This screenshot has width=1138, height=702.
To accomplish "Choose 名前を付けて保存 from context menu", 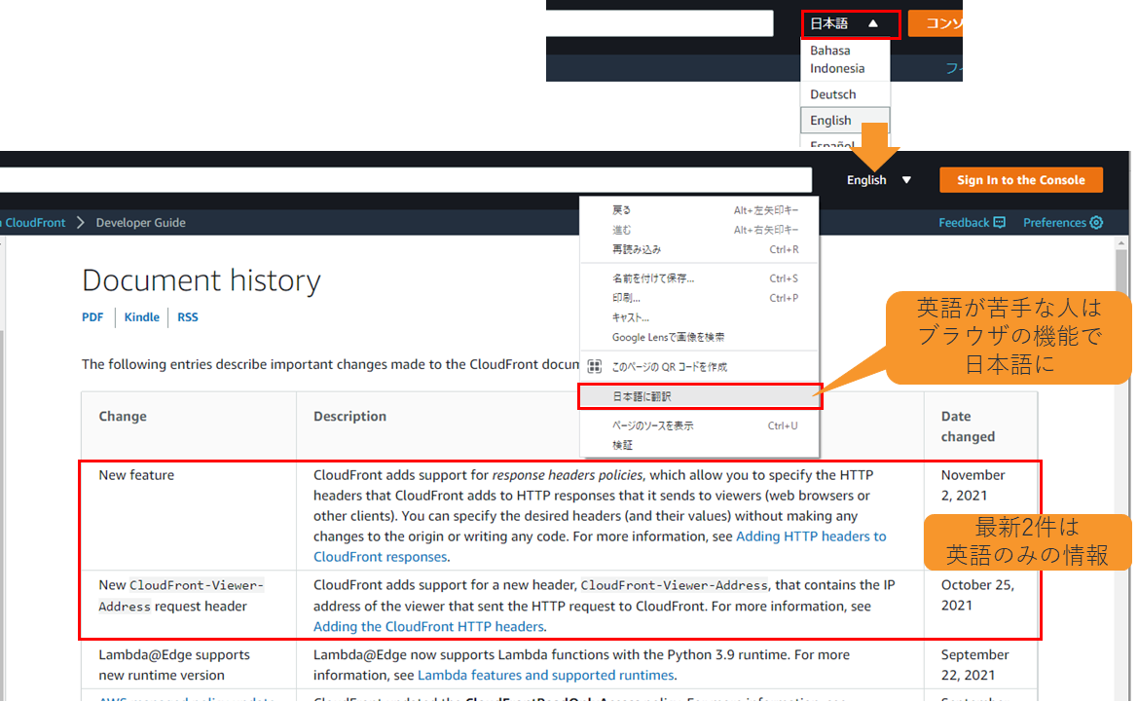I will click(700, 278).
